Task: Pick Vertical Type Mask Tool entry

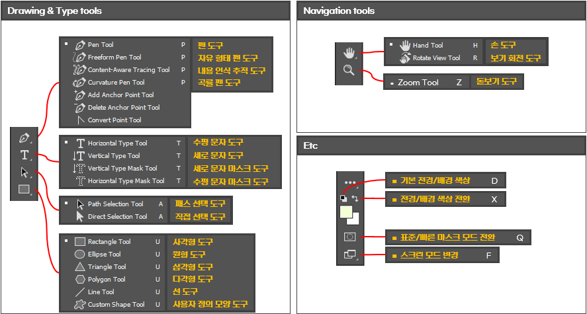Action: pyautogui.click(x=123, y=168)
